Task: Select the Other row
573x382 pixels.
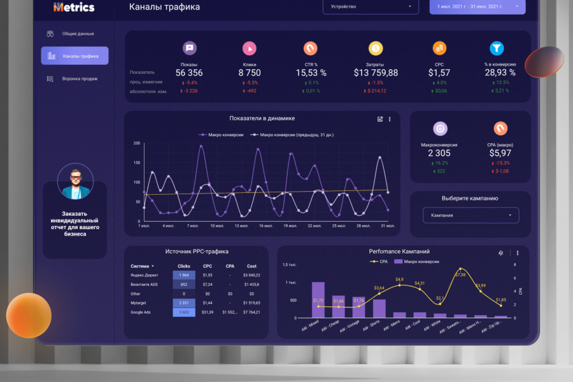Action: tap(195, 294)
